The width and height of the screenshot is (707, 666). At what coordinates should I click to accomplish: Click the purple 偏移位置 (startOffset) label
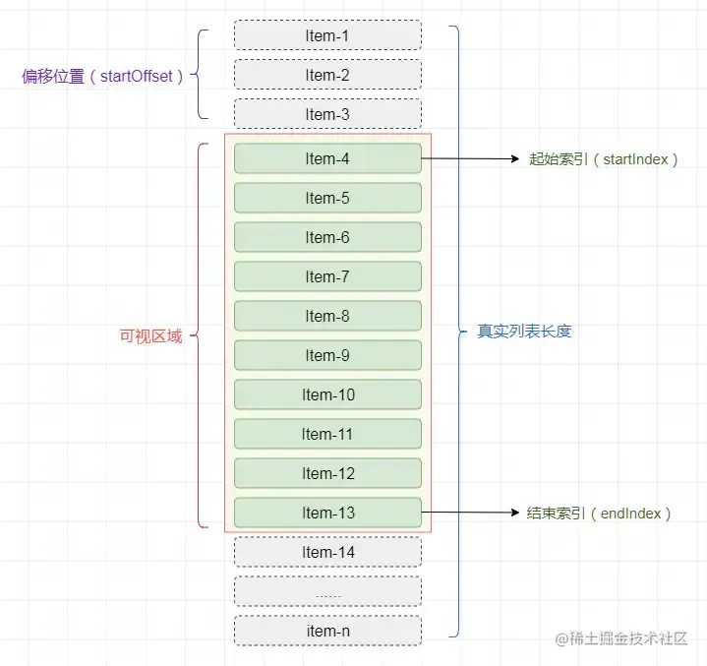coord(102,76)
